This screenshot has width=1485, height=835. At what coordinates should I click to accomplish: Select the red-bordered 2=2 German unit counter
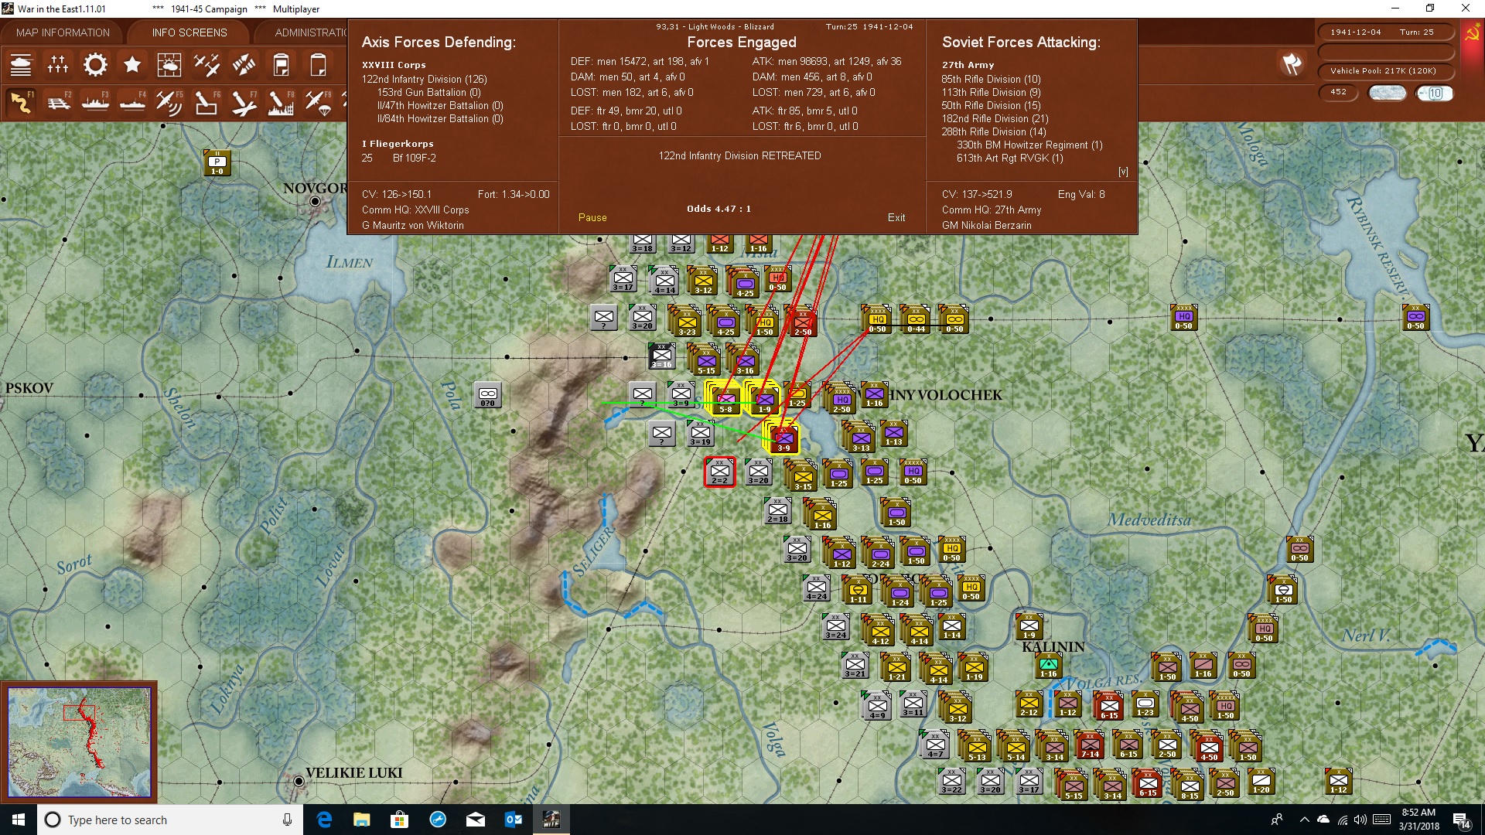click(719, 472)
